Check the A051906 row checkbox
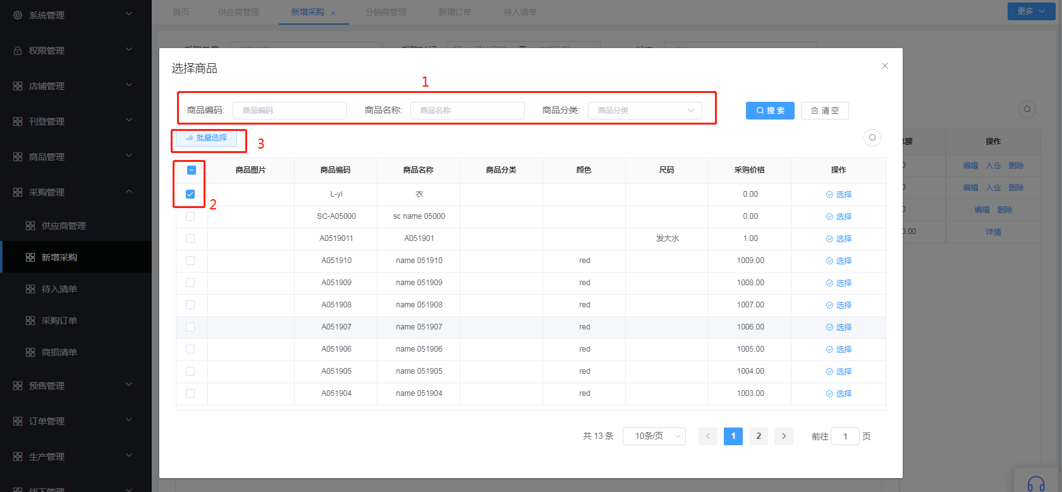 coord(190,349)
